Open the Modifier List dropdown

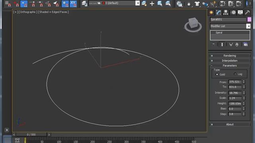230,26
